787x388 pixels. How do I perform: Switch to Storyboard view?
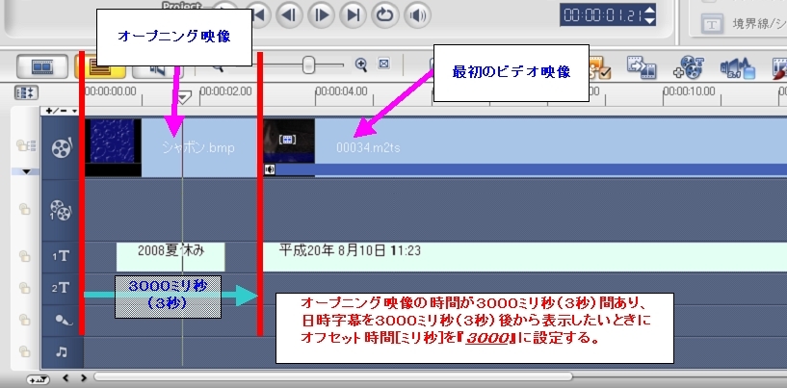click(42, 66)
